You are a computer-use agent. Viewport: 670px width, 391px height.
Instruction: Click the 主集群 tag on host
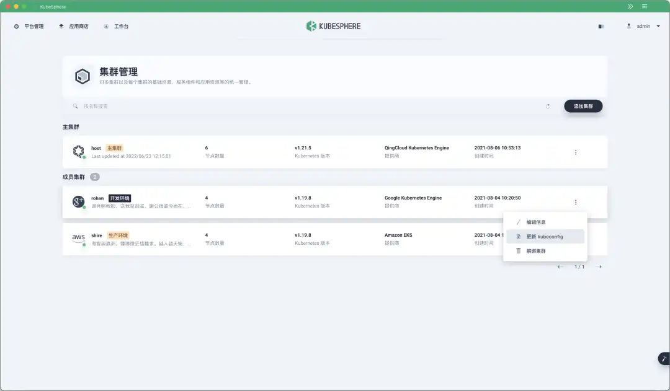coord(115,148)
